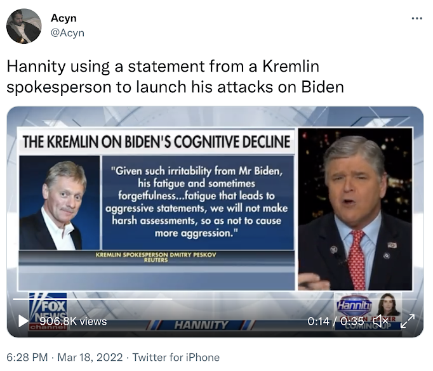
Task: Unmute the video with the speaker icon
Action: 380,321
